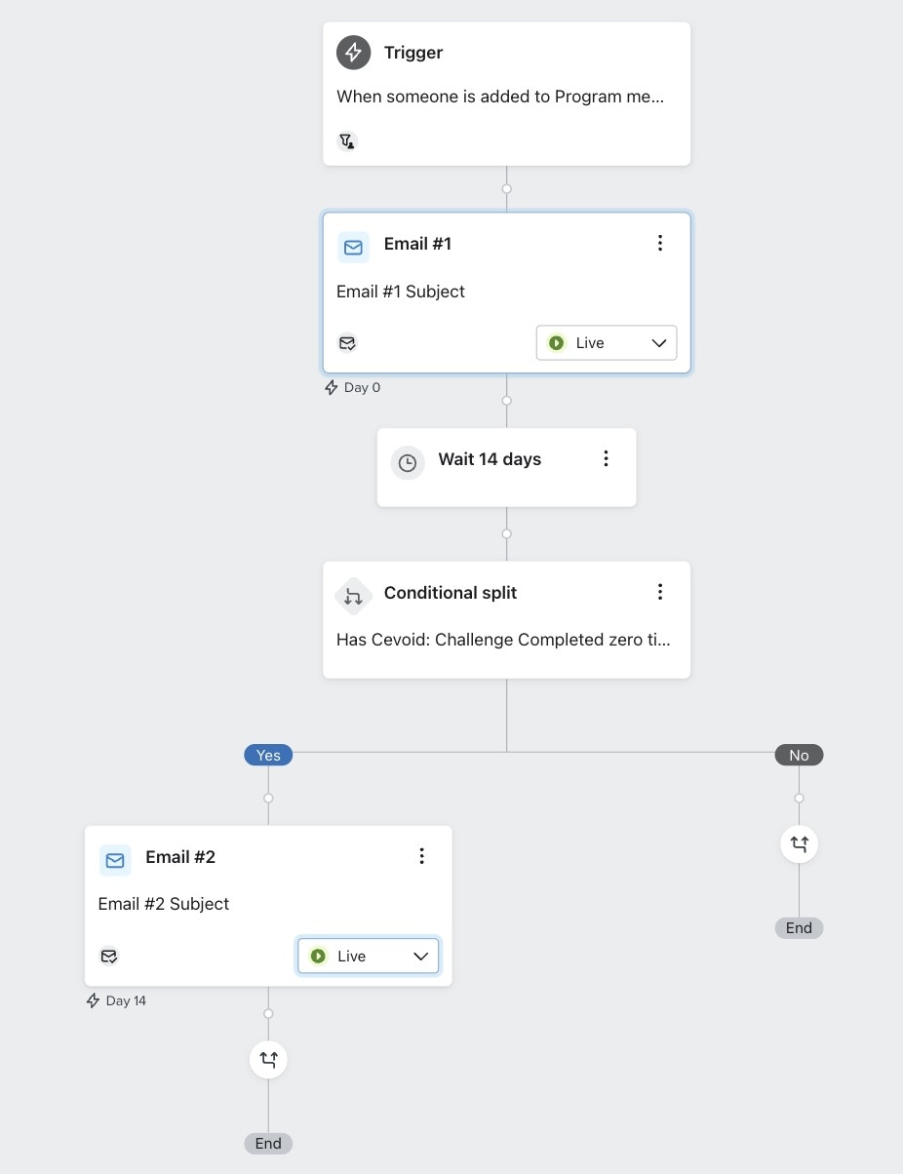Click the Trigger lightning bolt icon
The width and height of the screenshot is (903, 1174).
point(353,53)
